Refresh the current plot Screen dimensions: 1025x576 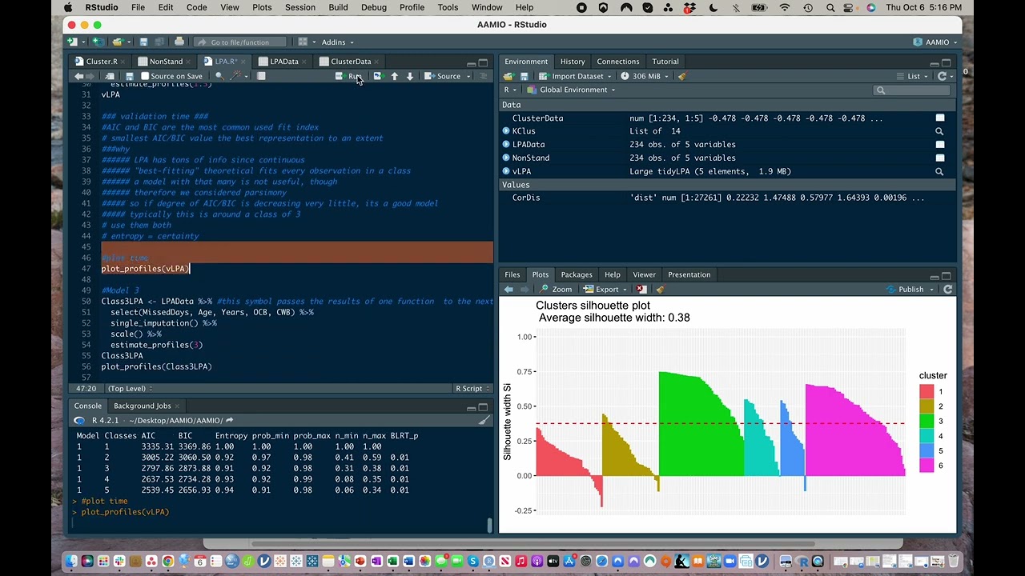click(948, 289)
